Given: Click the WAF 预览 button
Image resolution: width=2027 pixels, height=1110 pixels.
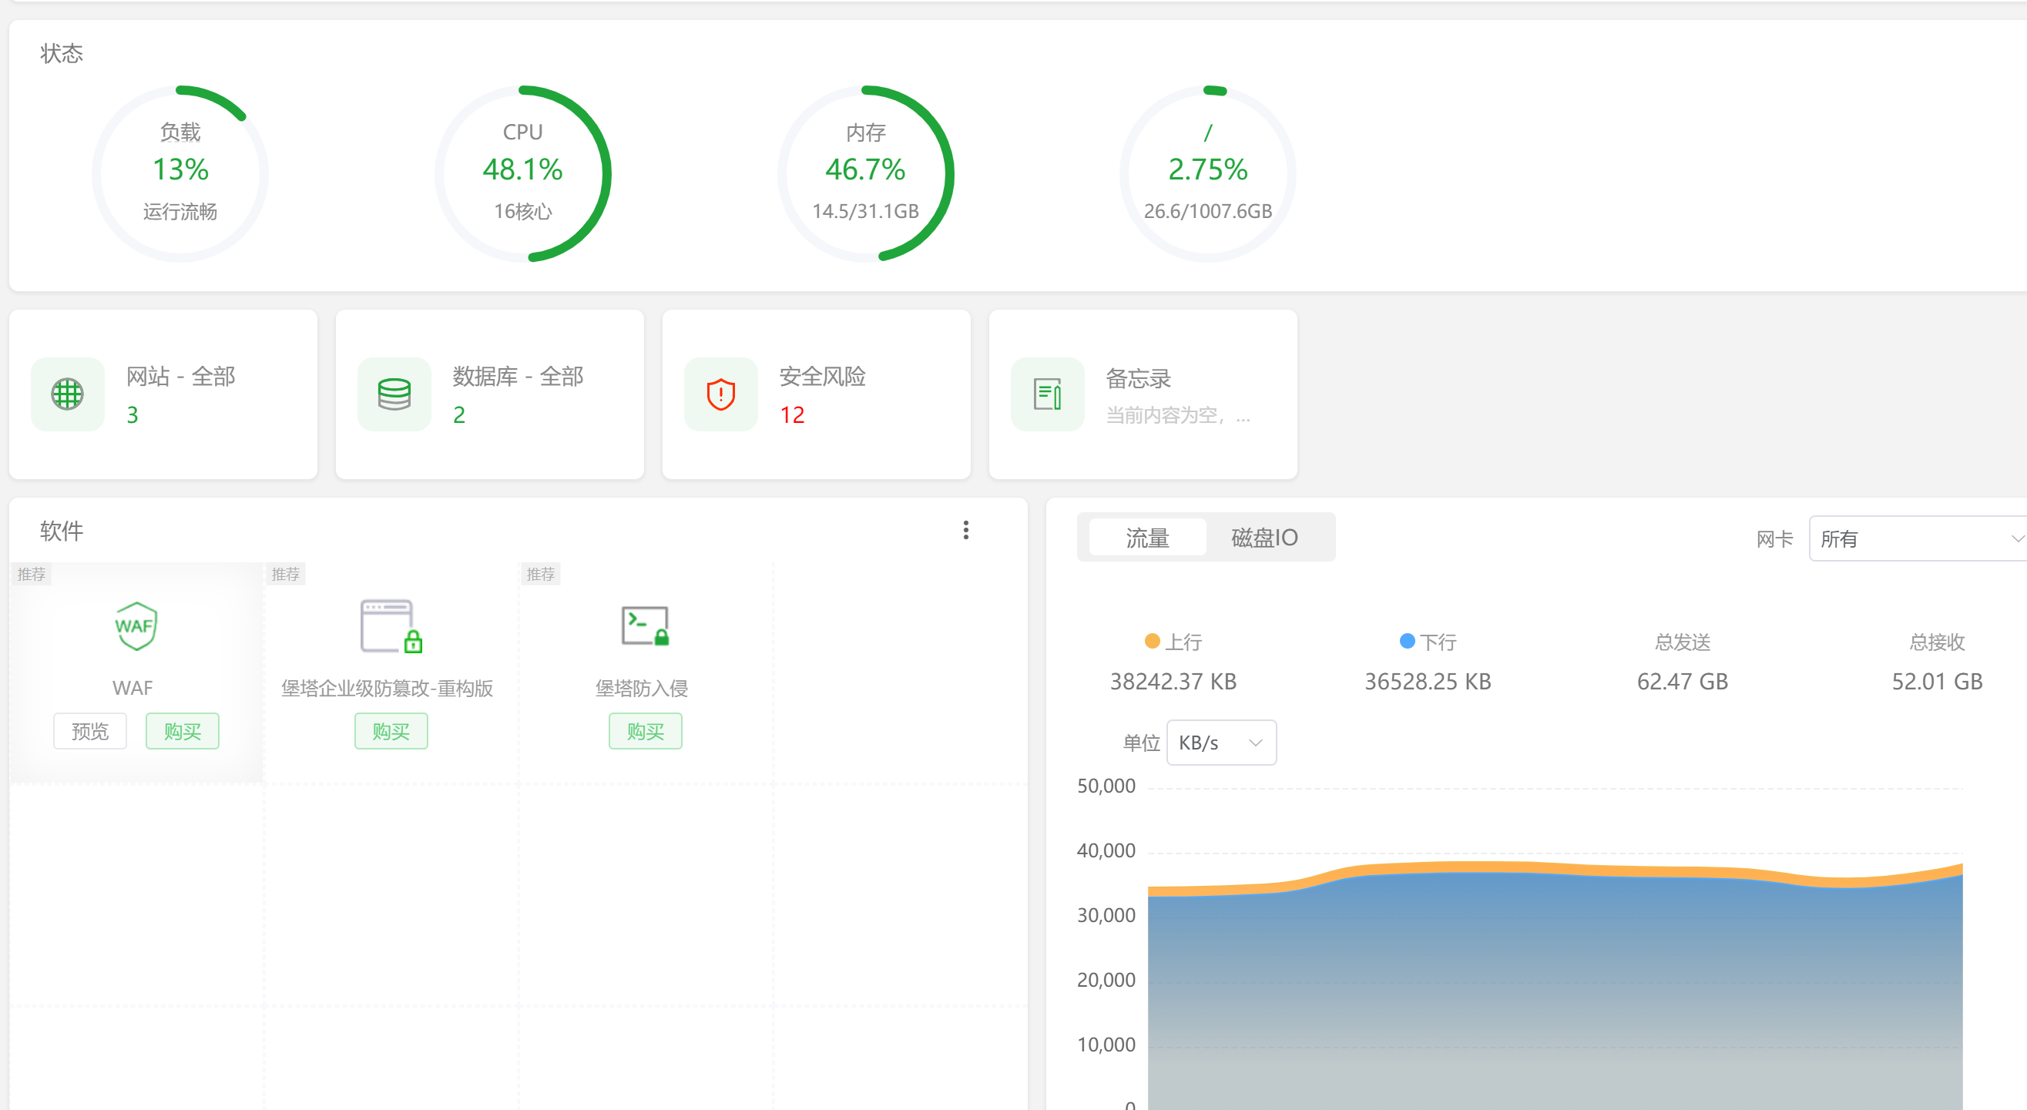Looking at the screenshot, I should click(89, 732).
